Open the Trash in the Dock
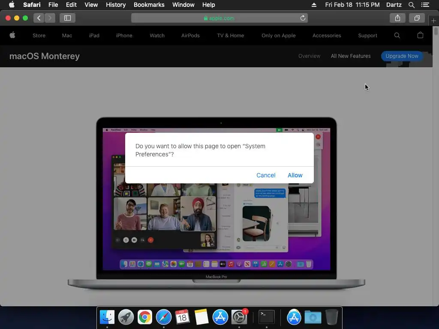This screenshot has height=329, width=439. pyautogui.click(x=332, y=317)
